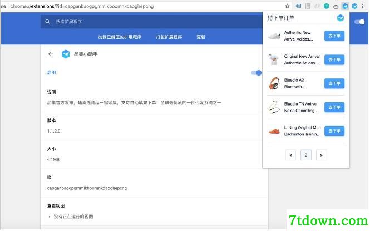Screen dimensions: 370x231
Task: Click the 'Bluedio TN Active Noise Cancelling...' title
Action: point(302,107)
